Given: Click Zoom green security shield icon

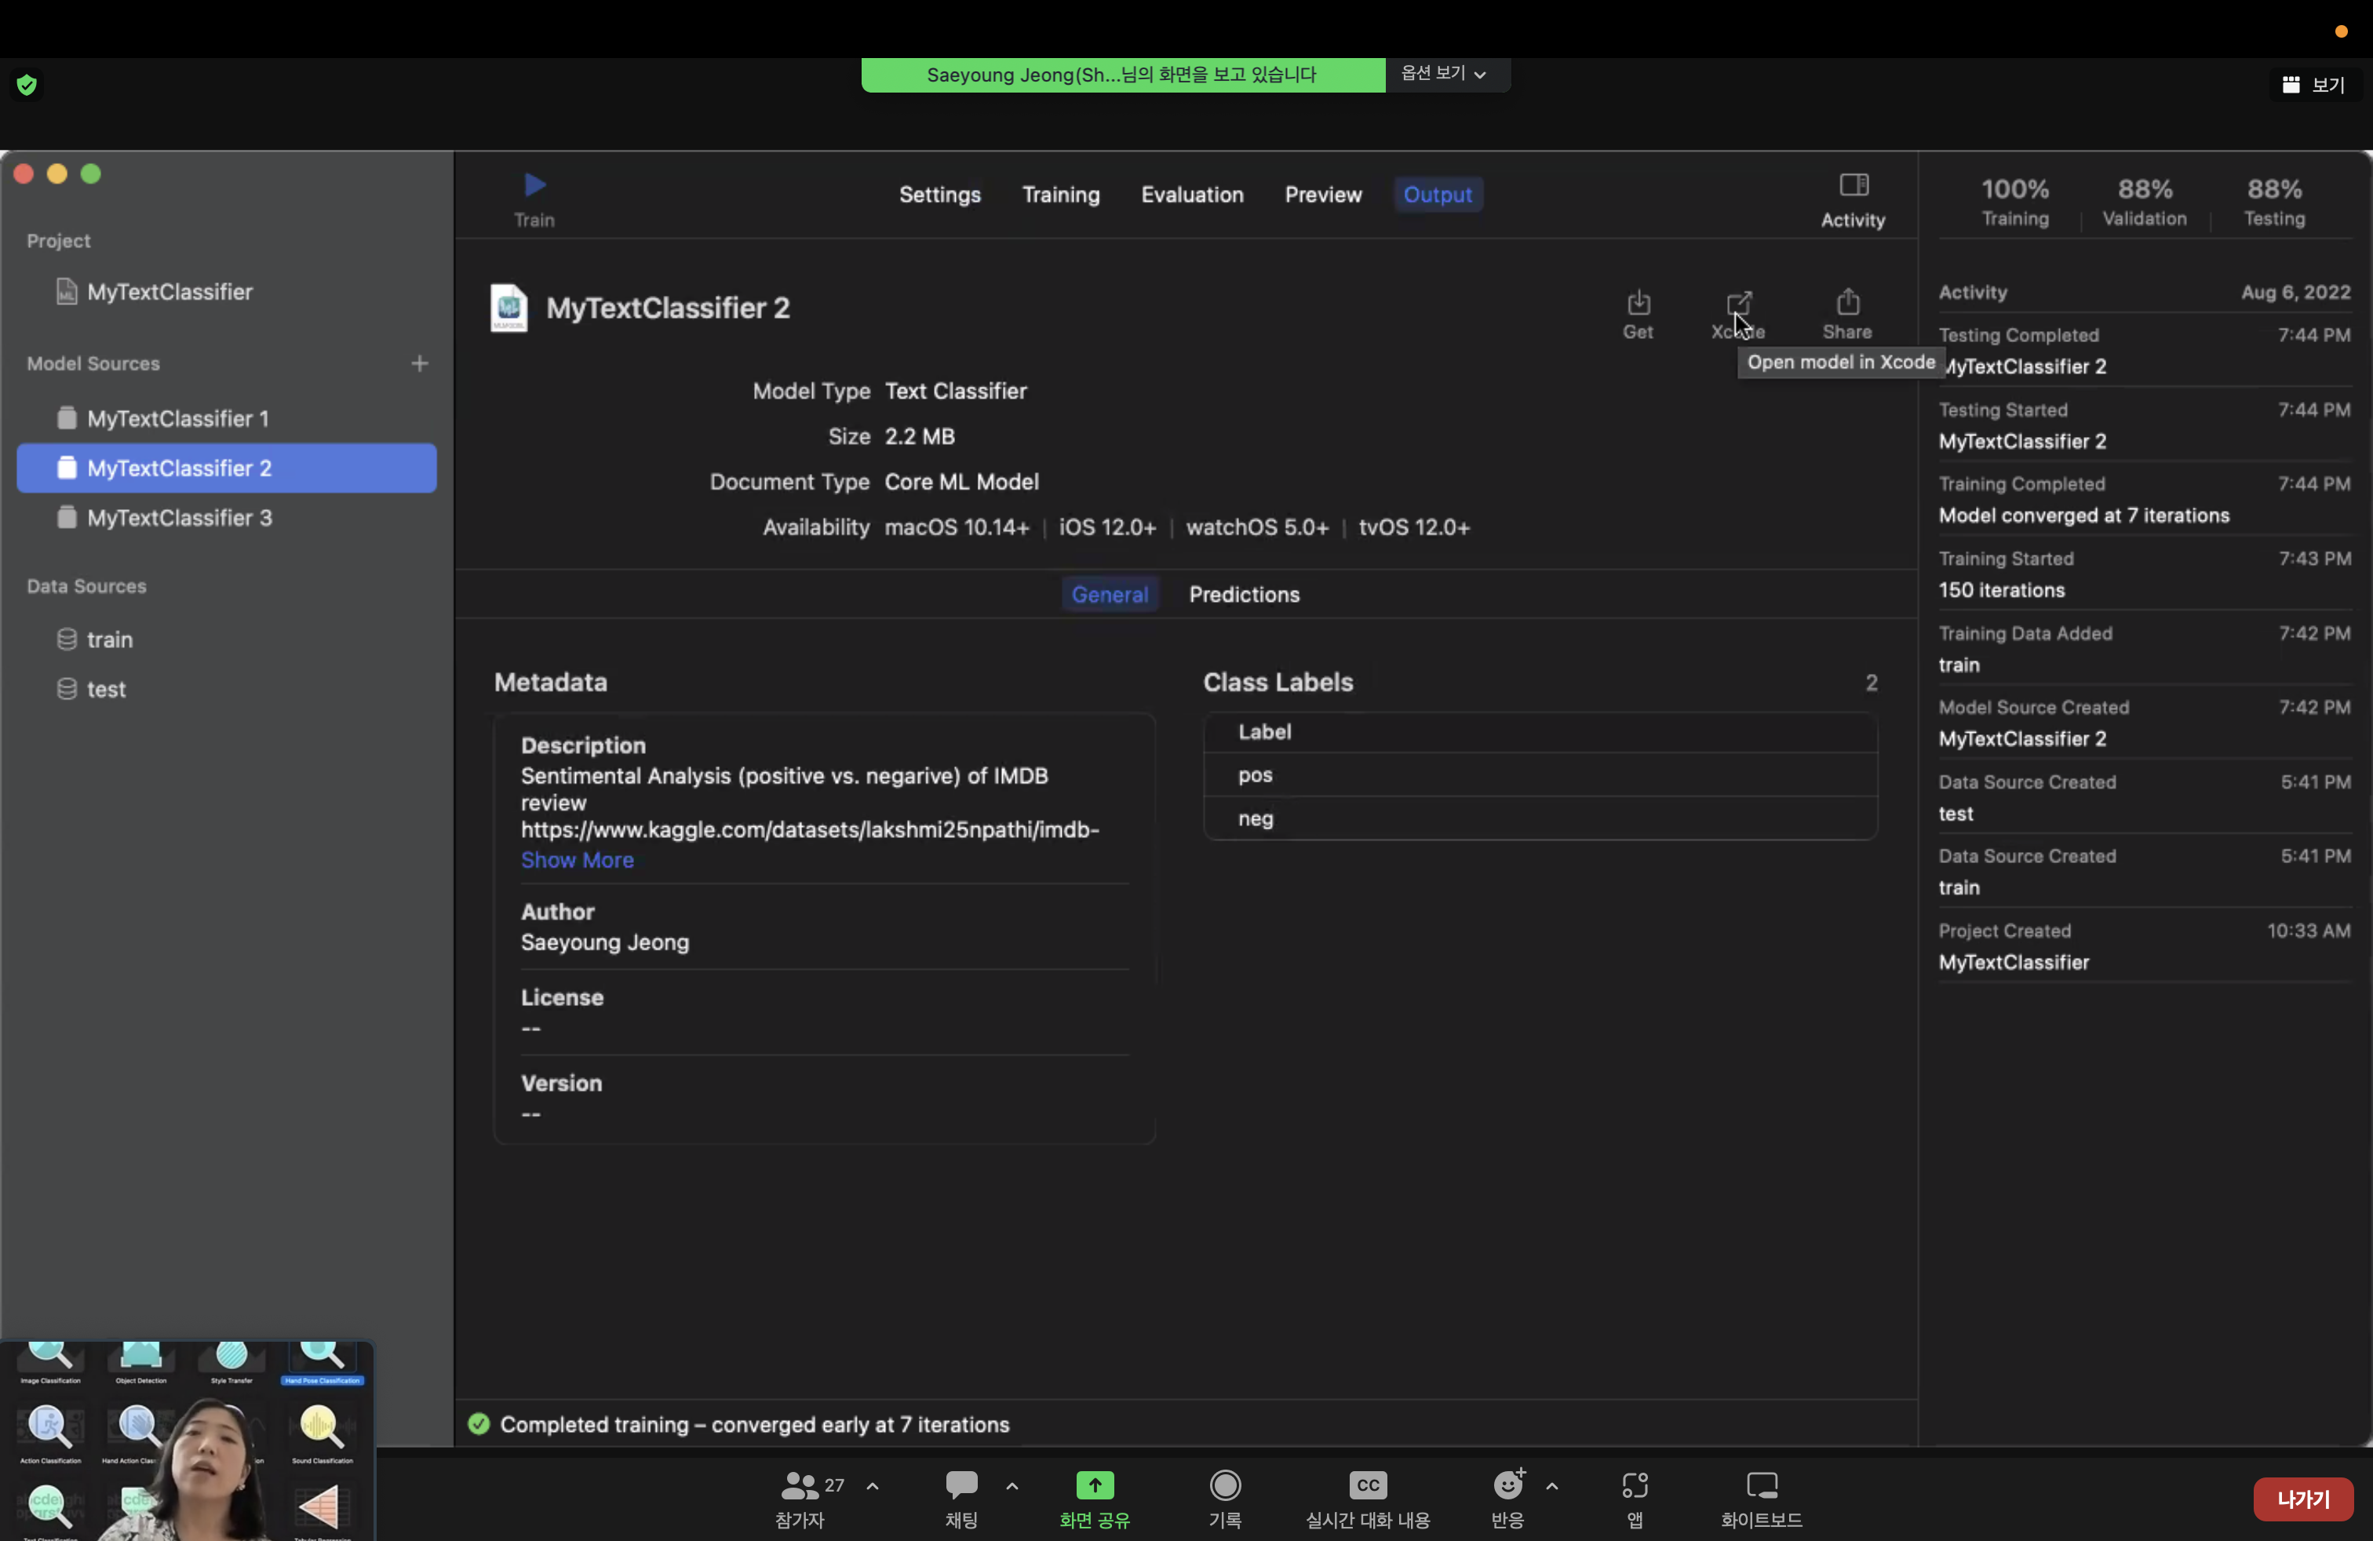Looking at the screenshot, I should [x=27, y=85].
